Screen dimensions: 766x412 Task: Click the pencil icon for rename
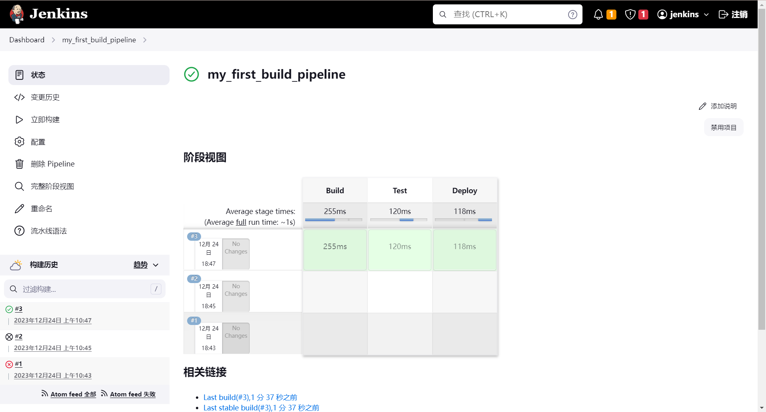click(19, 209)
